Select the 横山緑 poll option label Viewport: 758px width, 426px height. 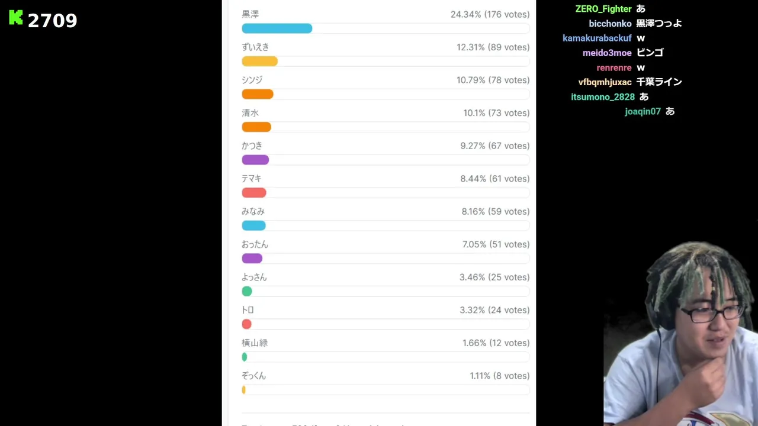(255, 343)
